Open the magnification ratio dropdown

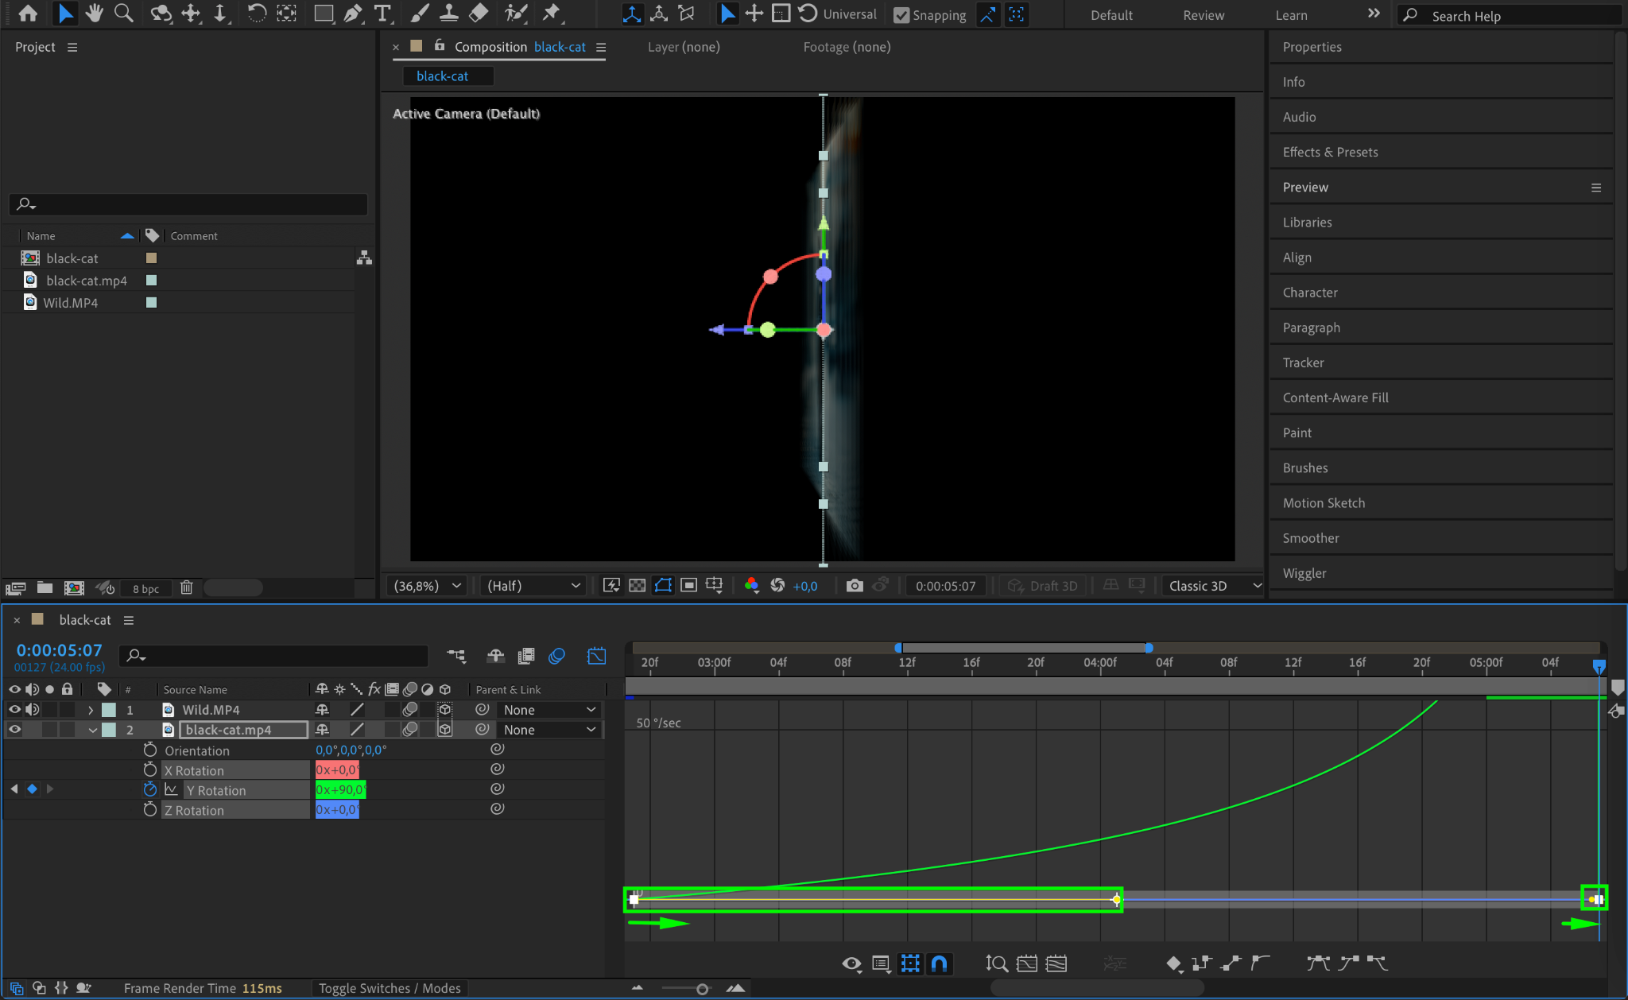point(428,586)
